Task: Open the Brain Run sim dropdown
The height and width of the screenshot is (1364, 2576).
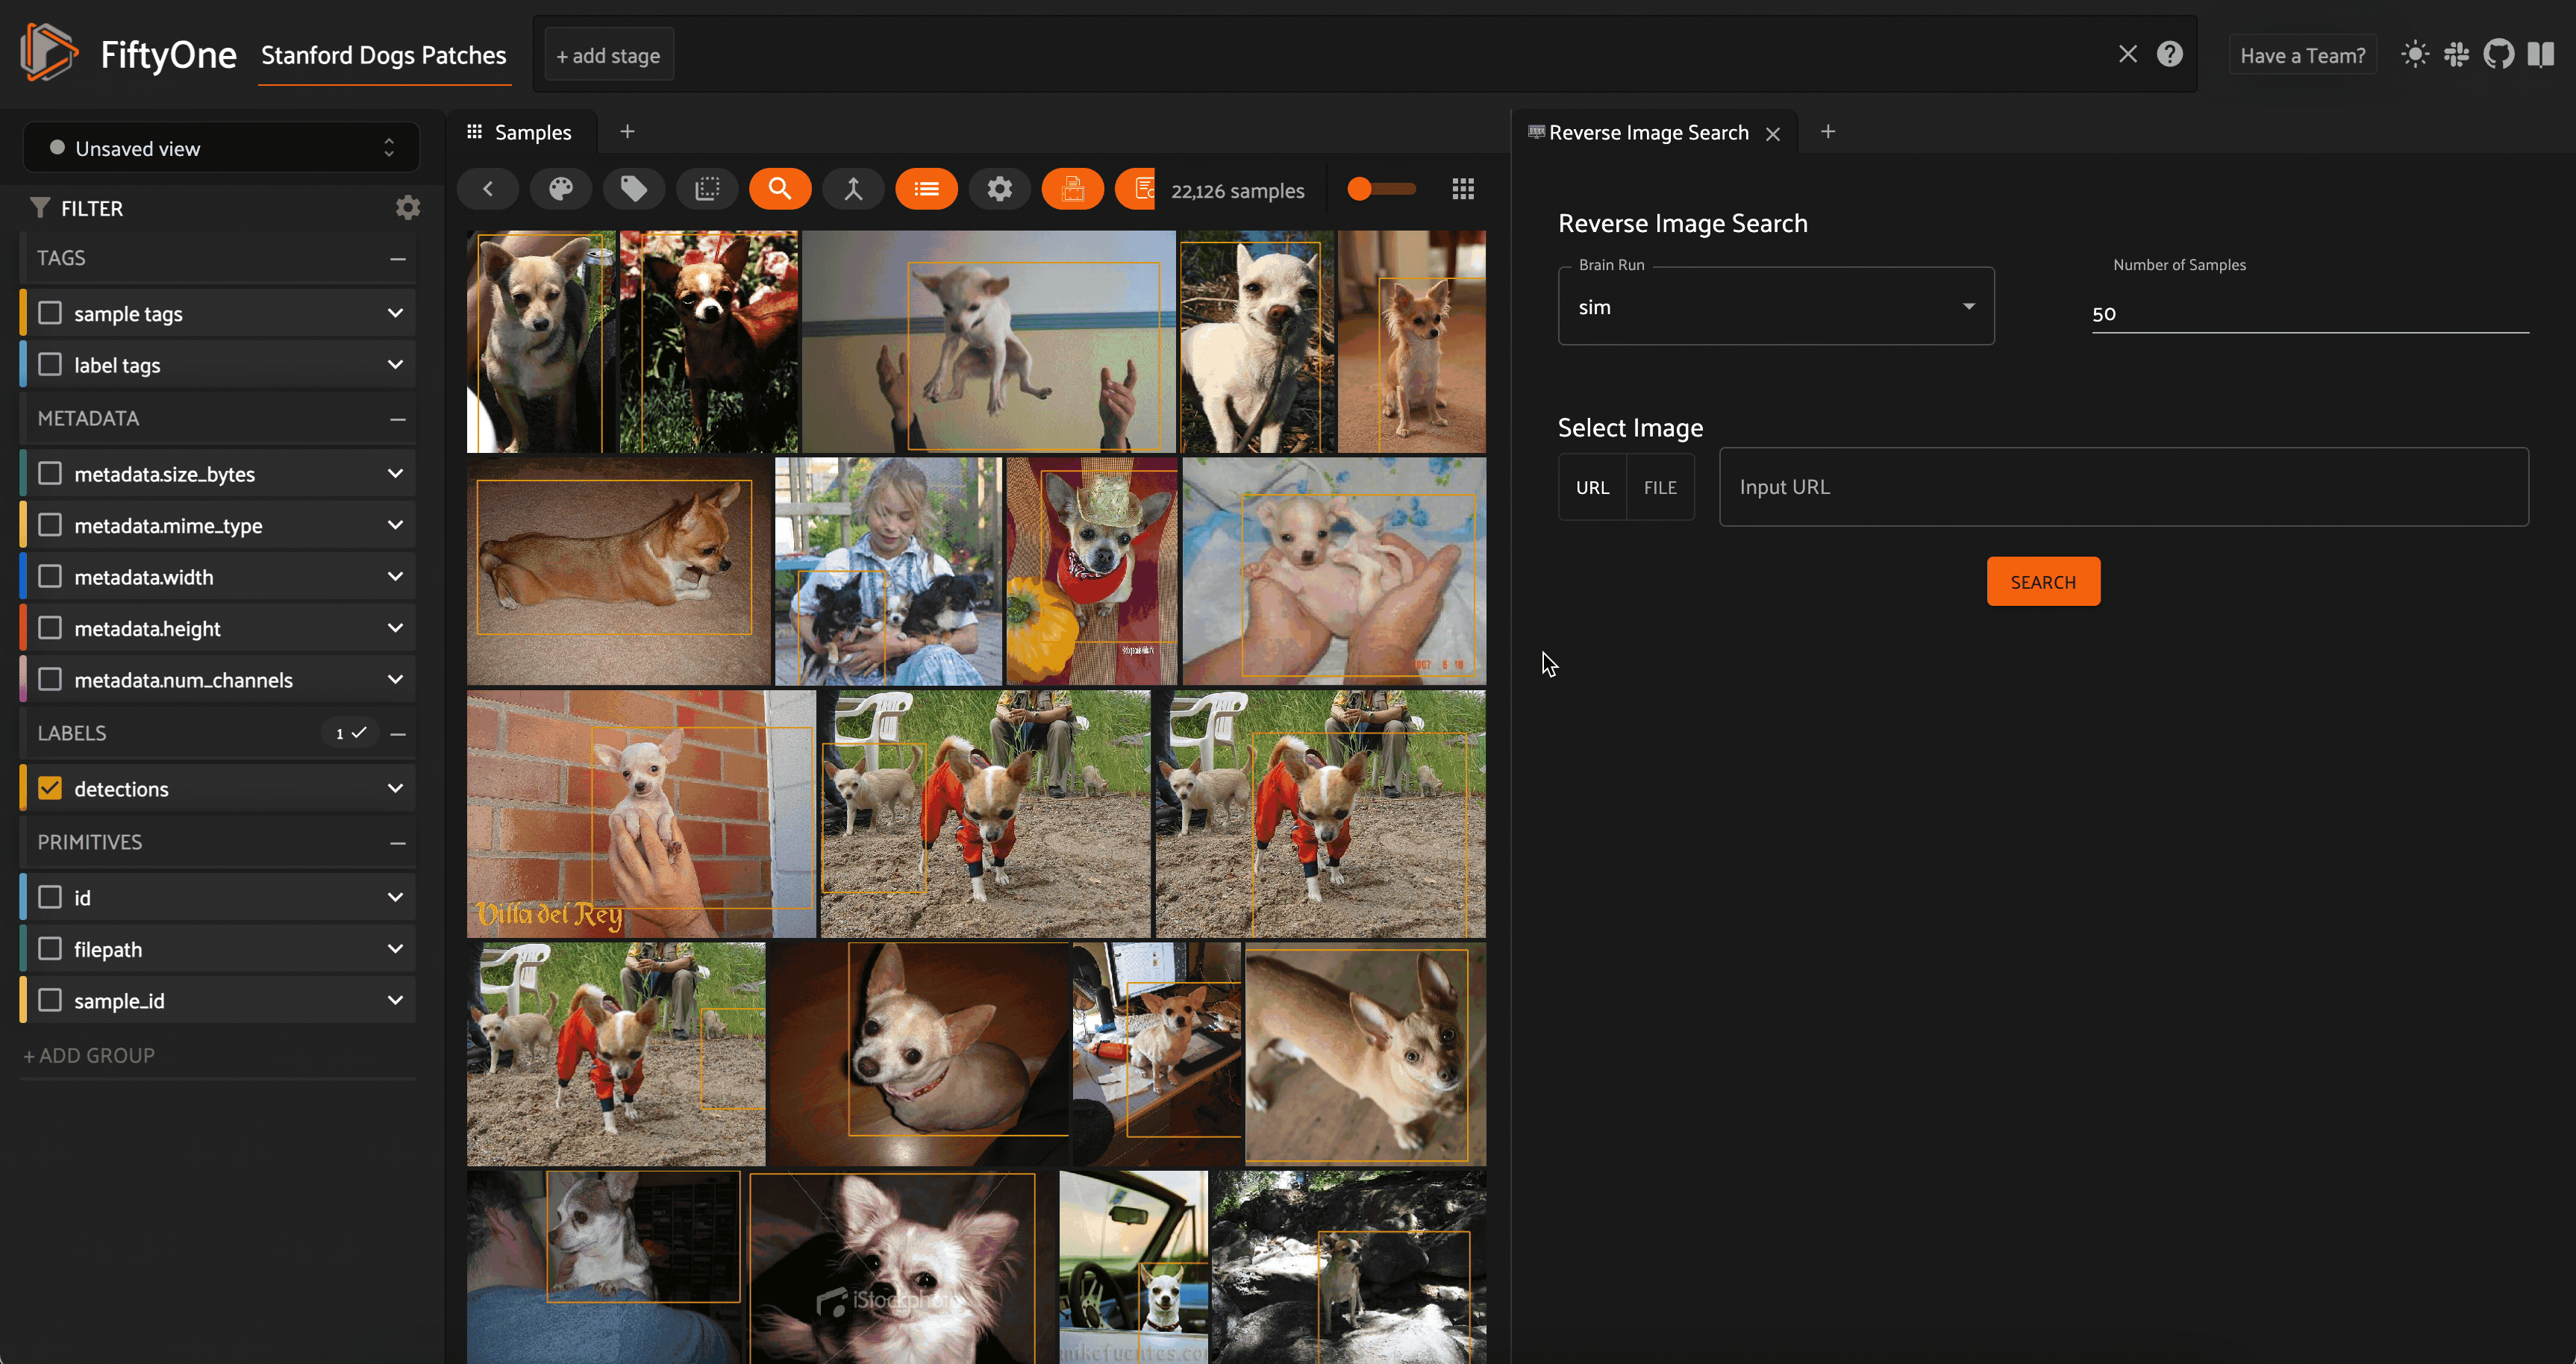Action: (x=1775, y=307)
